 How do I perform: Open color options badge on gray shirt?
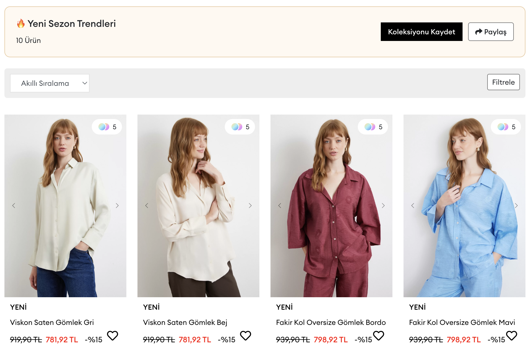107,127
